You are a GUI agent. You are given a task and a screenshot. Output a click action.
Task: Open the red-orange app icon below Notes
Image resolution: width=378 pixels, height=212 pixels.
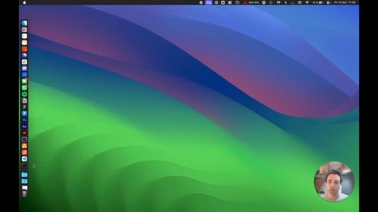click(24, 49)
